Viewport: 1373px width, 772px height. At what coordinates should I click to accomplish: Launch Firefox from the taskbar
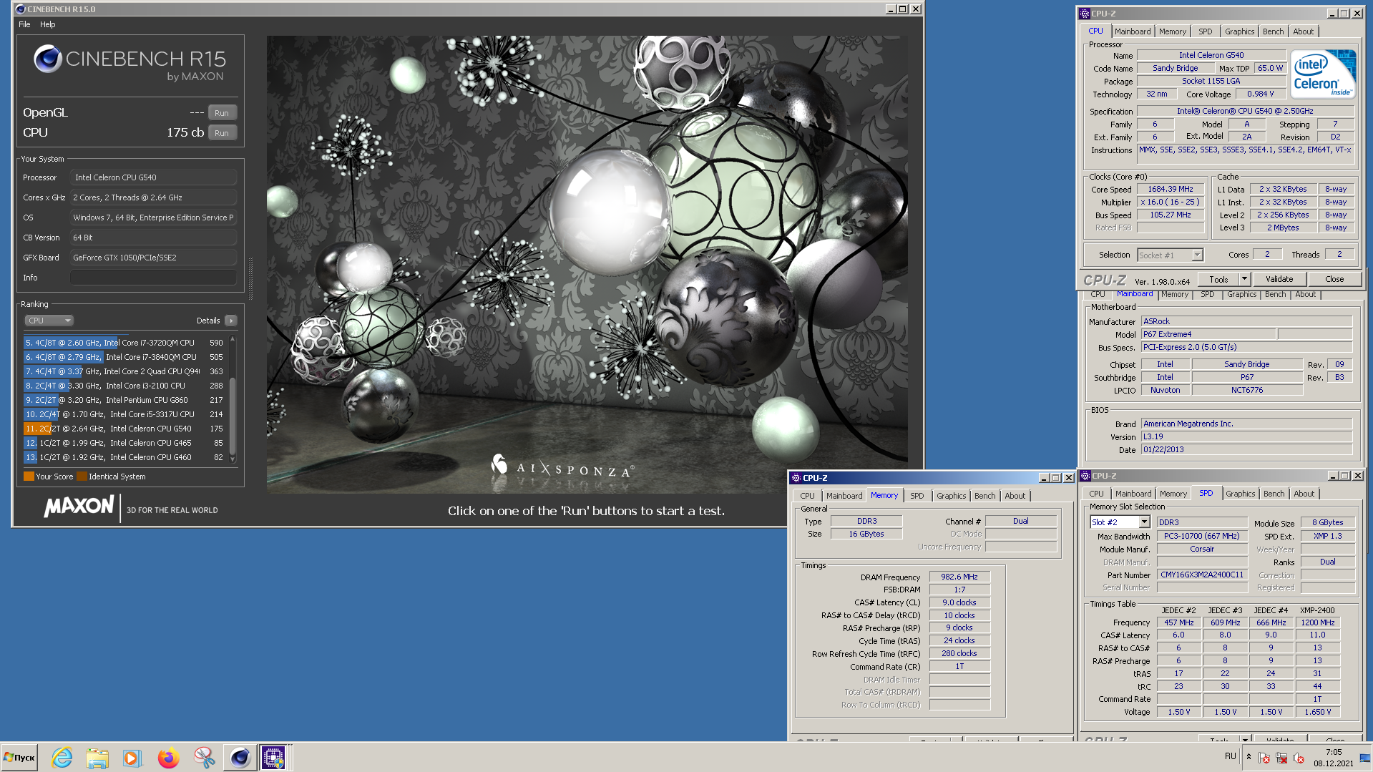pyautogui.click(x=168, y=757)
